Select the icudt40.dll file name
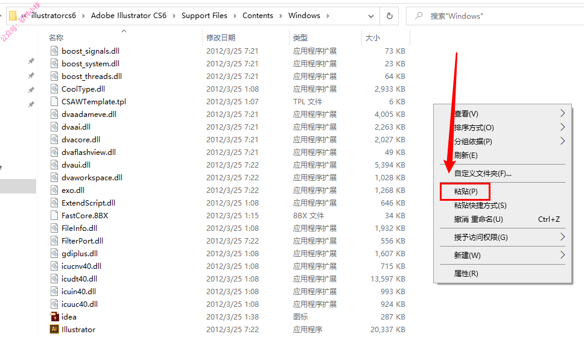This screenshot has width=584, height=340. point(79,279)
